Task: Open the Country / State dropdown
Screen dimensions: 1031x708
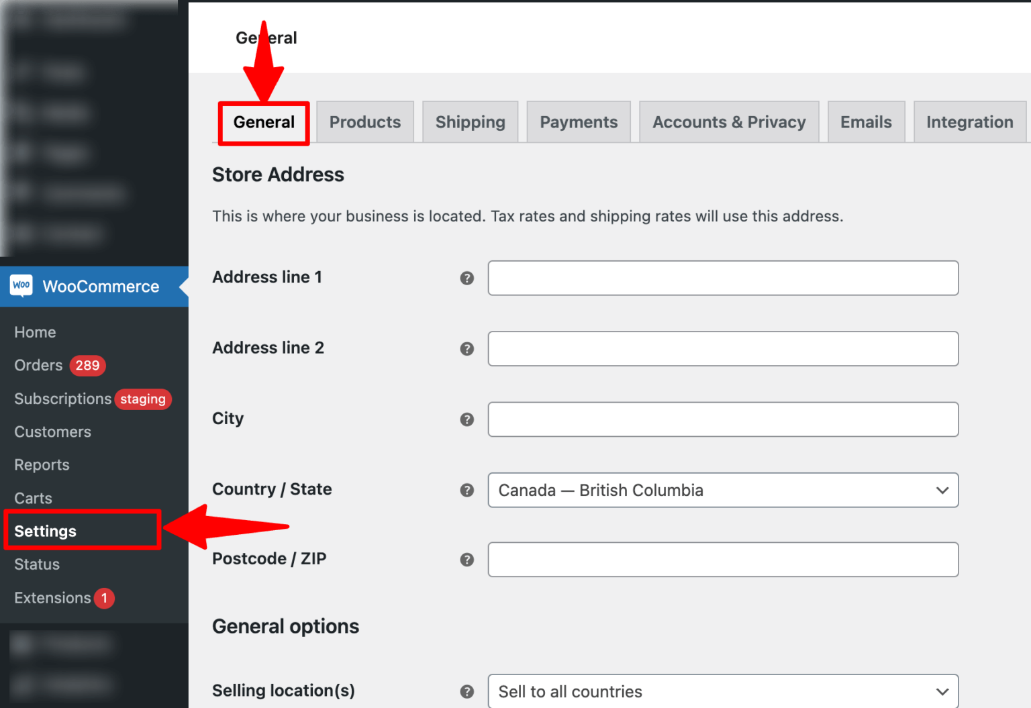Action: coord(723,490)
